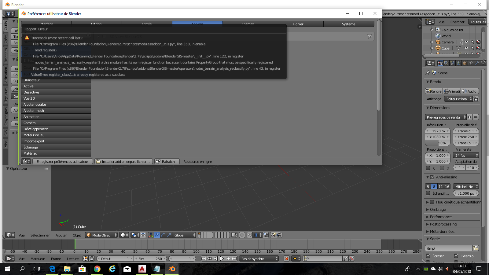This screenshot has height=275, width=489.
Task: Play animation in reverse in timeline
Action: 216,258
